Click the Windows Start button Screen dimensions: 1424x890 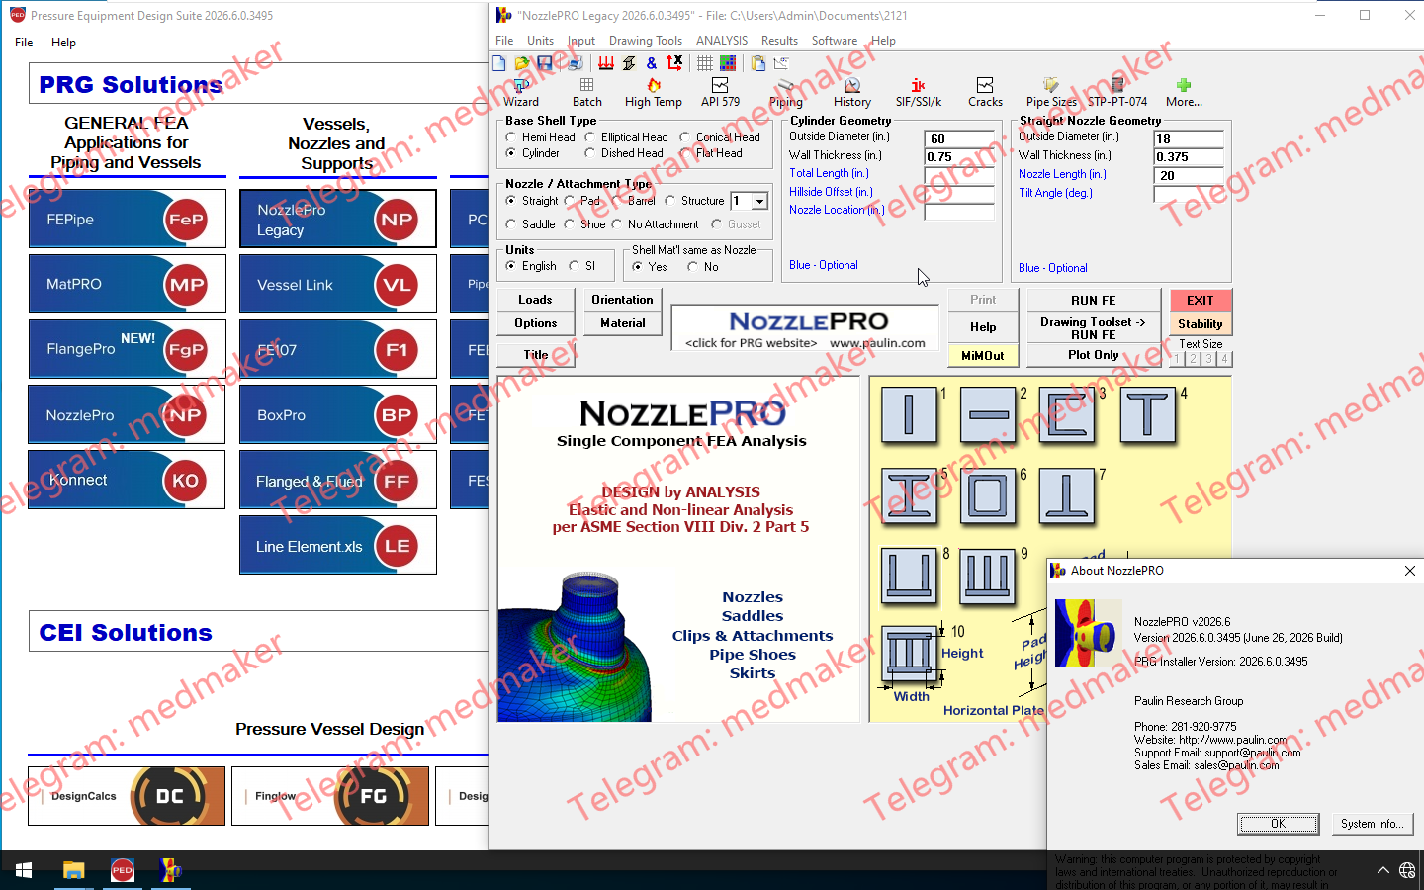pyautogui.click(x=24, y=870)
